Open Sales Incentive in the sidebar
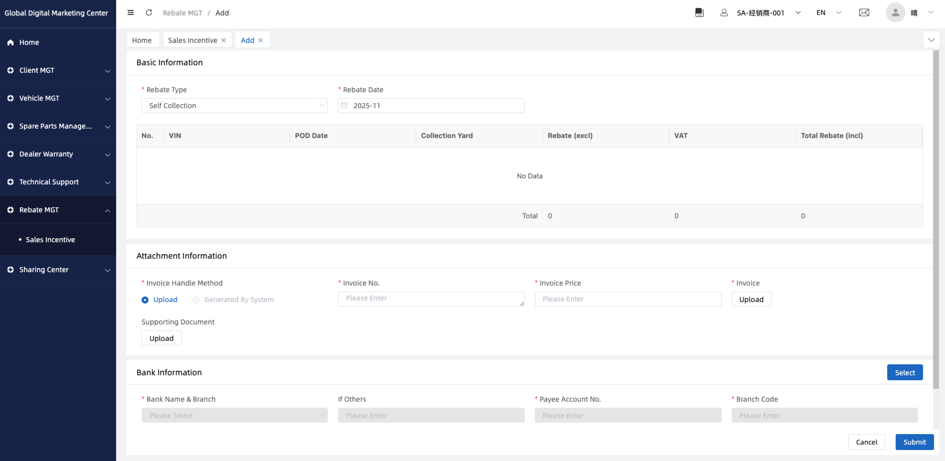 [x=50, y=240]
